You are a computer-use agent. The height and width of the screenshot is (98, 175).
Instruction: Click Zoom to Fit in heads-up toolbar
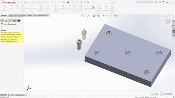click(82, 16)
